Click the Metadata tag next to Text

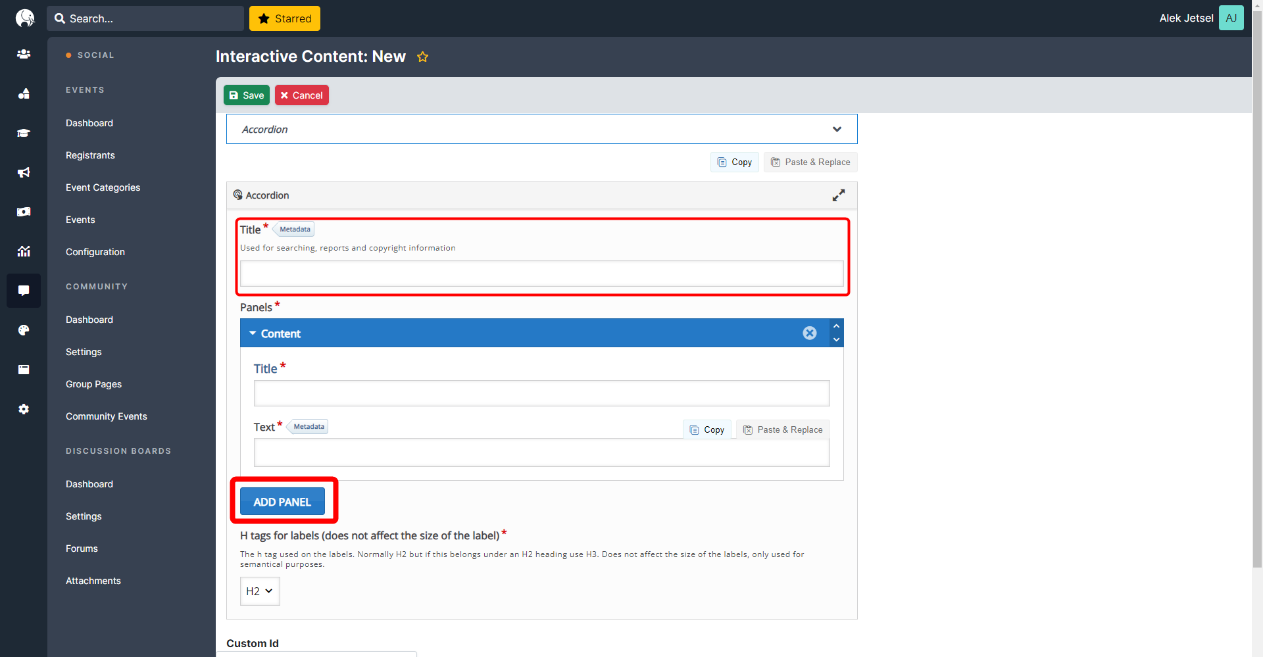pyautogui.click(x=307, y=427)
